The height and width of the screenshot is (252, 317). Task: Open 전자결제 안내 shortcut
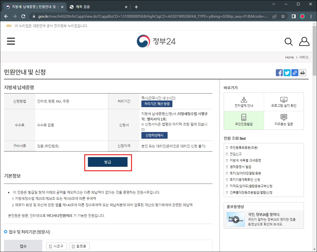pyautogui.click(x=243, y=102)
